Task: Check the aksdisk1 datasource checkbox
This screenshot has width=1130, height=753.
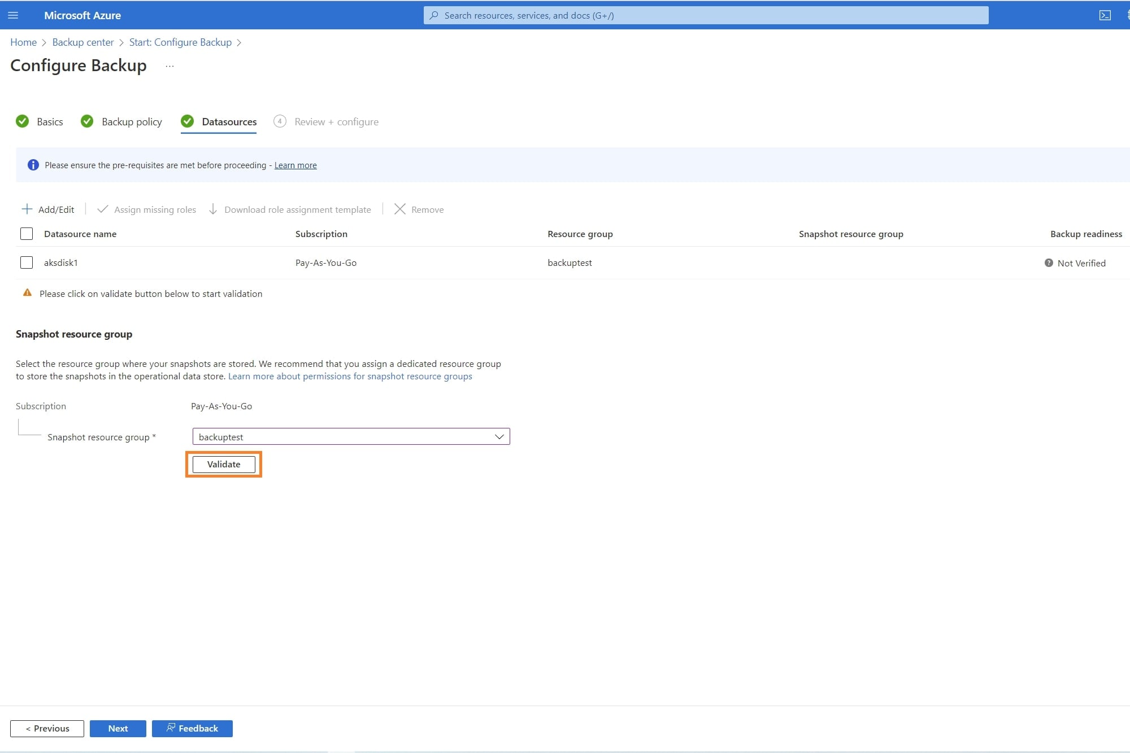Action: (27, 262)
